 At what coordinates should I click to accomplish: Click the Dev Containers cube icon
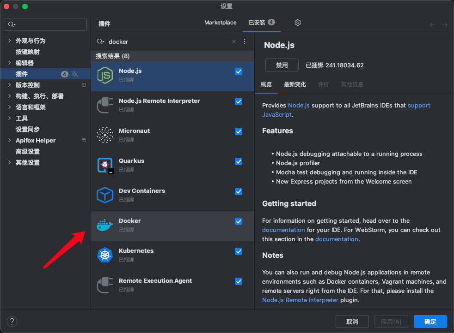[105, 195]
